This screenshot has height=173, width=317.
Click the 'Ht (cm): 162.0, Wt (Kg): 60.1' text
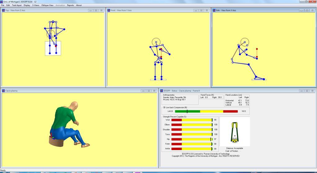[174, 100]
